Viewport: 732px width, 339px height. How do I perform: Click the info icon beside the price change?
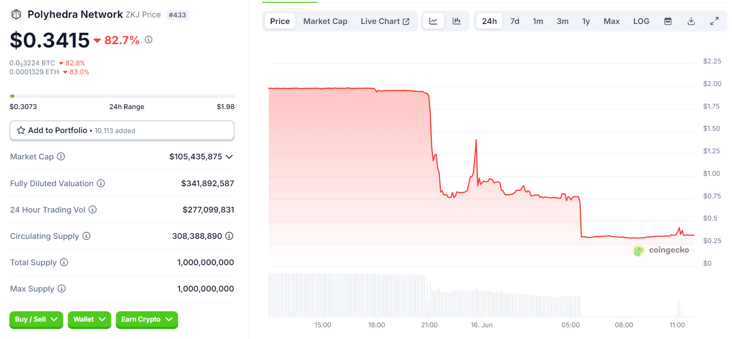(x=148, y=40)
